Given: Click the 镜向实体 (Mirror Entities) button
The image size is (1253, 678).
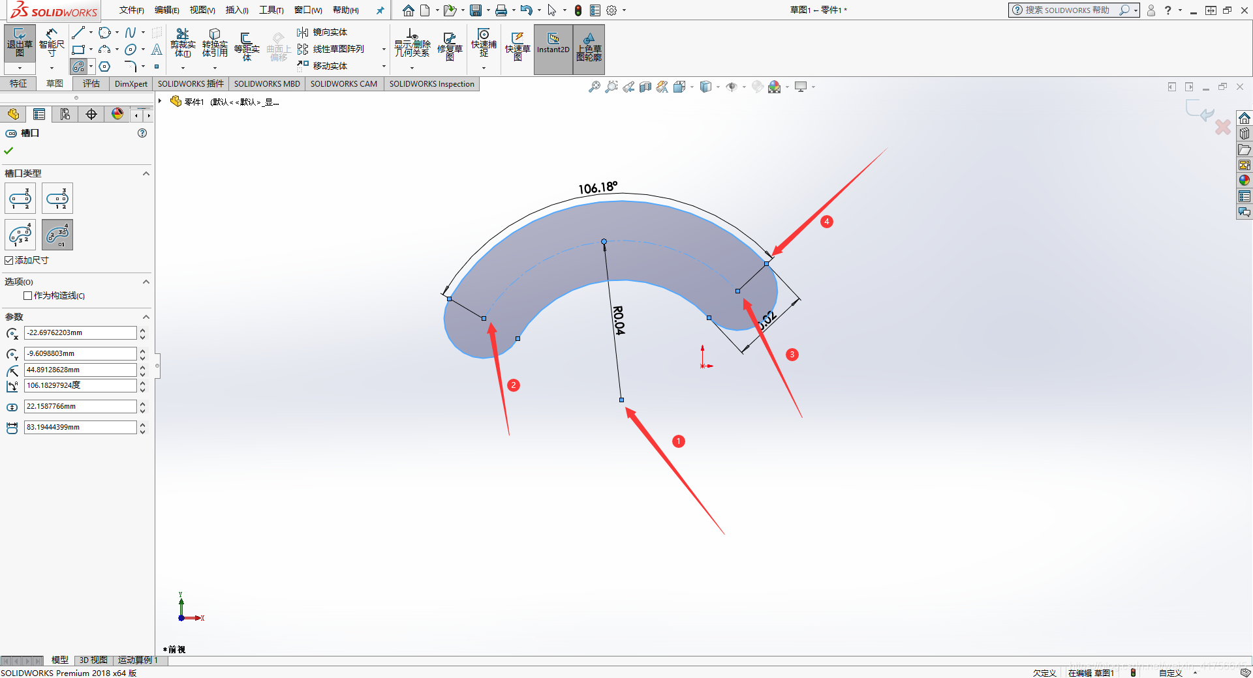Looking at the screenshot, I should (322, 32).
